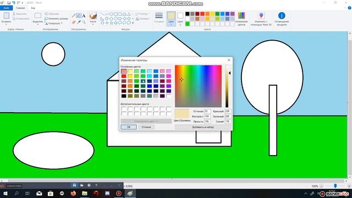352x198 pixels.
Task: Click the Paste (Вставить) clipboard icon
Action: pyautogui.click(x=6, y=16)
